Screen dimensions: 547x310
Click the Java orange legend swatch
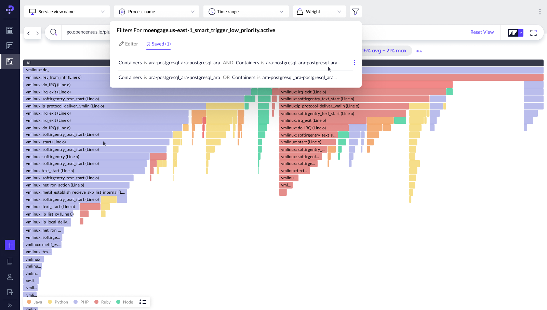(29, 302)
